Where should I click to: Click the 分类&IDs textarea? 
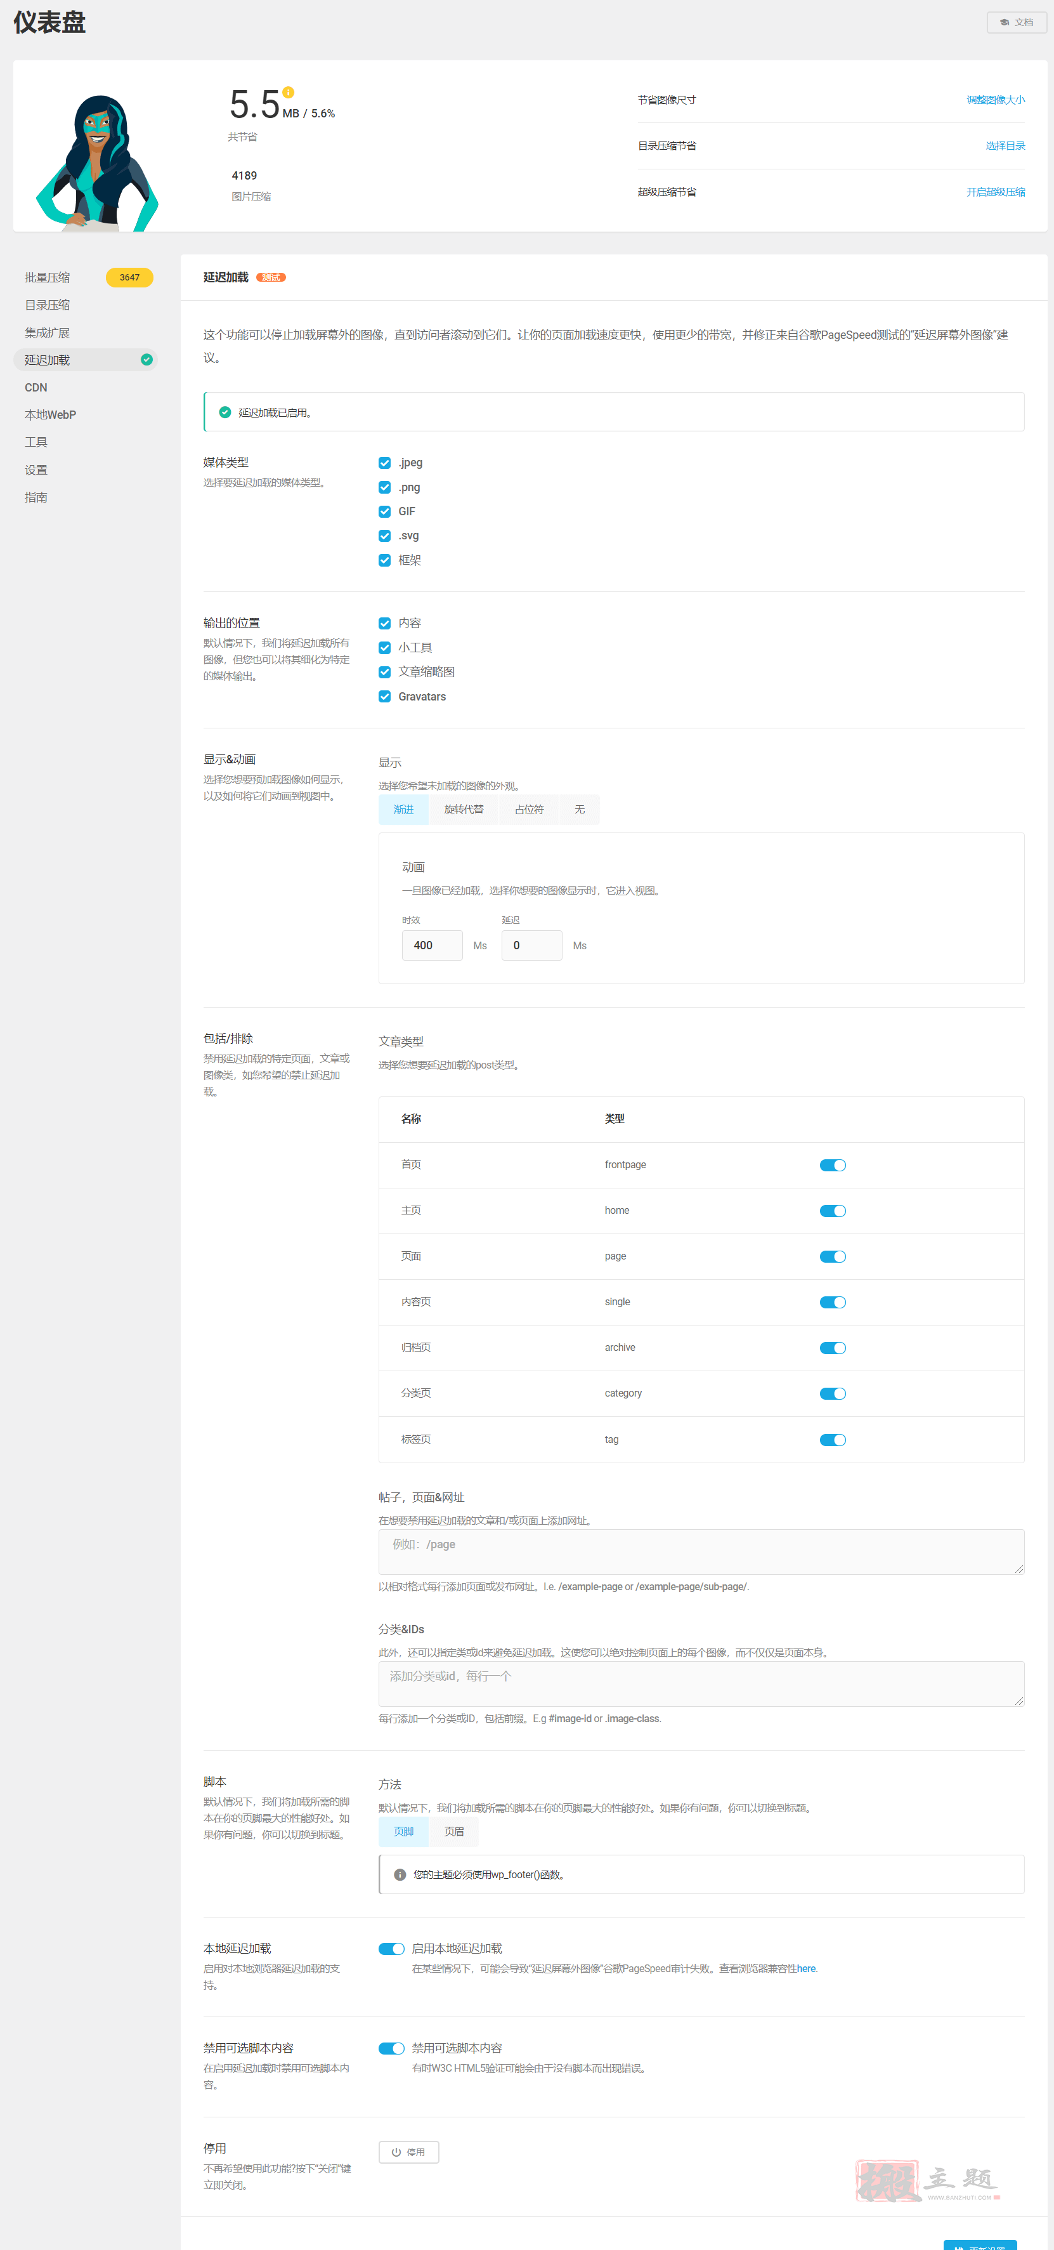pos(701,1684)
